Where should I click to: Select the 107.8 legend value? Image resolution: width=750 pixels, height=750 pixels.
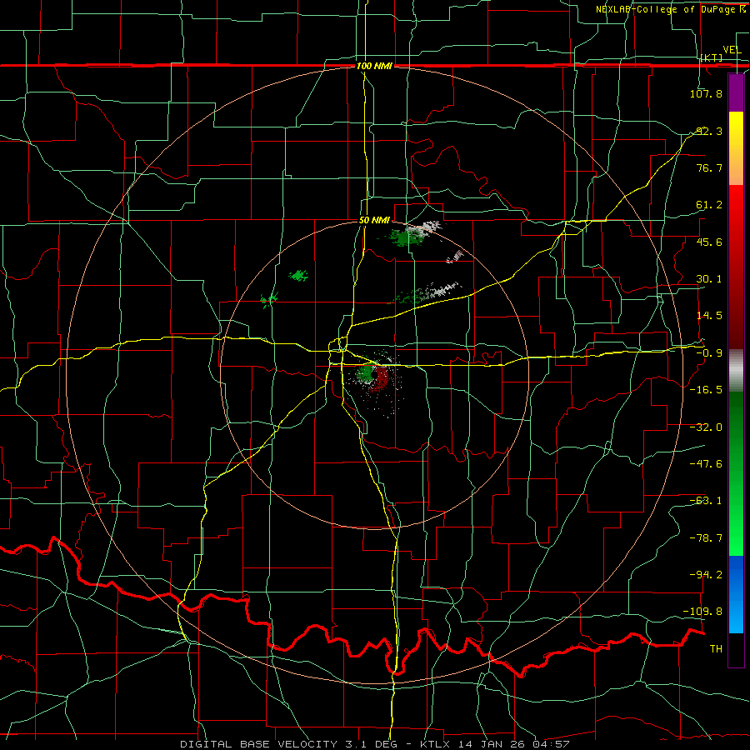point(706,93)
